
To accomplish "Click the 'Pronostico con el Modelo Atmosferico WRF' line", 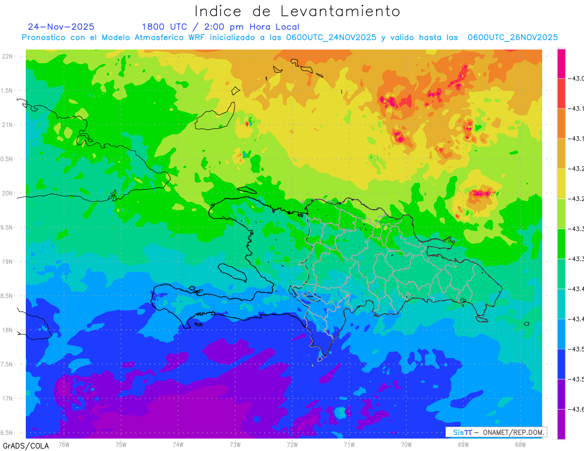I will coord(290,37).
